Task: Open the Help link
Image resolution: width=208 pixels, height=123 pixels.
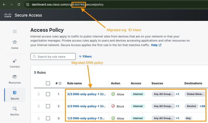Action: tap(156, 45)
